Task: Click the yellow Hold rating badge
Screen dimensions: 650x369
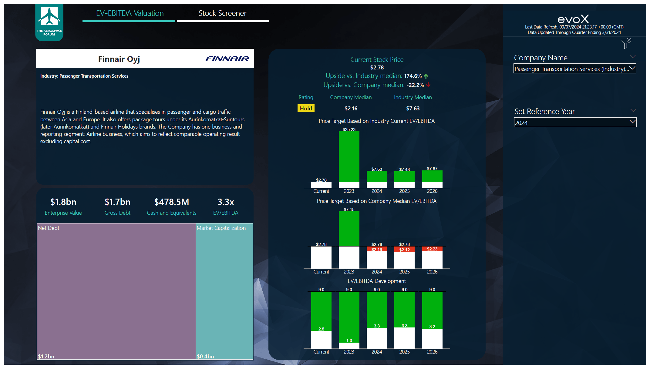Action: tap(306, 108)
